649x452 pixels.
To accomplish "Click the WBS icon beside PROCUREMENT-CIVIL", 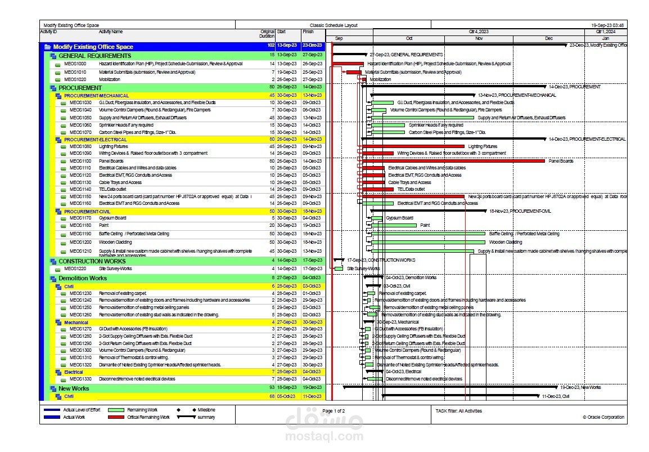I will tap(59, 212).
